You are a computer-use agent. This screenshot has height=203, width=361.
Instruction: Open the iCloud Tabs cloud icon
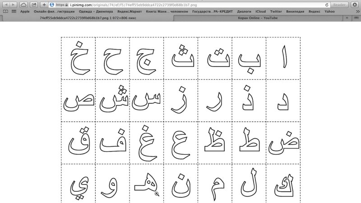tap(24, 5)
